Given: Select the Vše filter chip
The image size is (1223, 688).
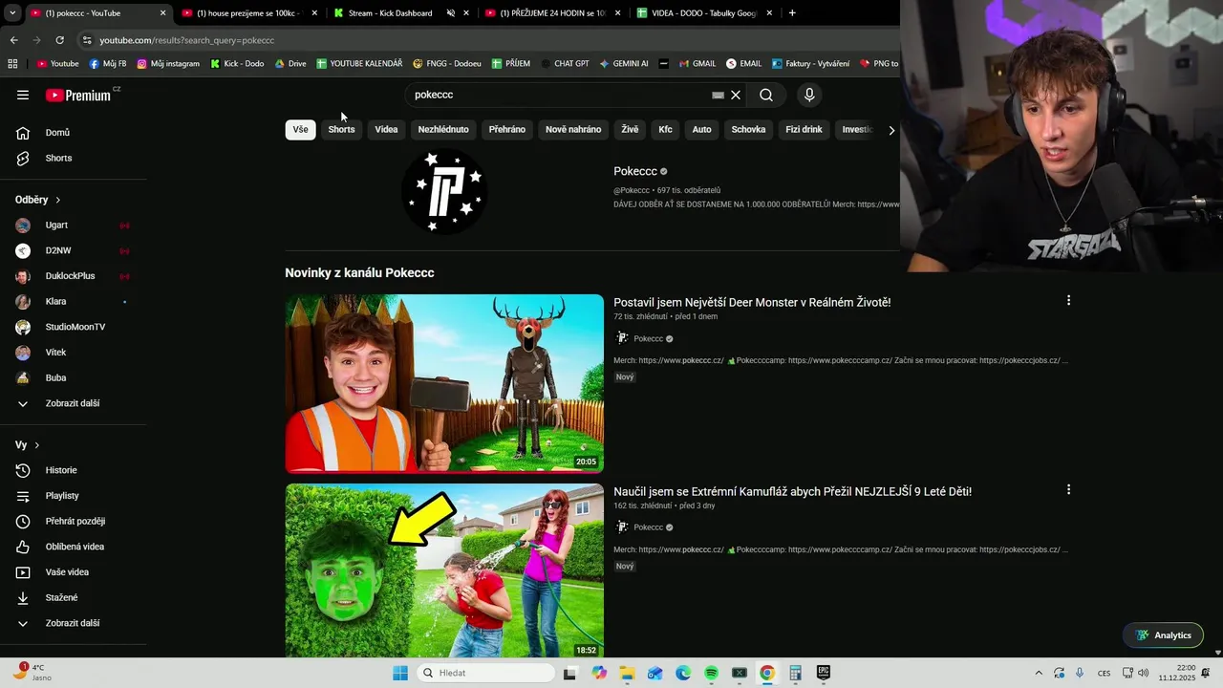Looking at the screenshot, I should 301,129.
